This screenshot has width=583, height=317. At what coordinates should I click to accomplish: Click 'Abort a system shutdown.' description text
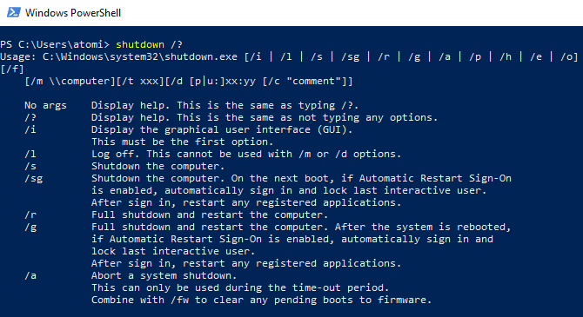point(164,276)
